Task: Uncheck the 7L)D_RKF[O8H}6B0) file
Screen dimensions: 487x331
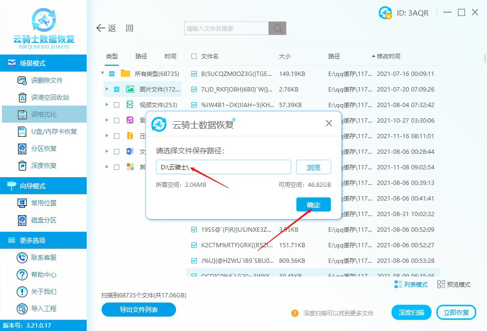Action: pos(194,90)
